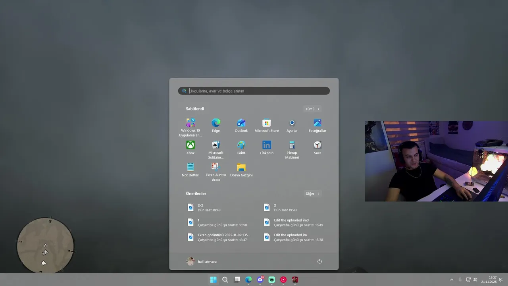Open Hesap Makinesi calculator
Image resolution: width=508 pixels, height=286 pixels.
(x=292, y=150)
